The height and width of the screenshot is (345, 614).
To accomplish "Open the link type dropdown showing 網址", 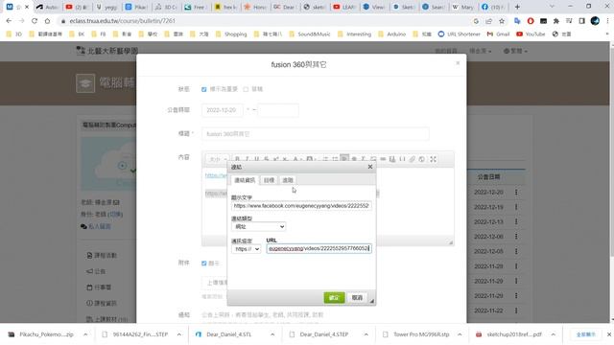I will [x=258, y=226].
